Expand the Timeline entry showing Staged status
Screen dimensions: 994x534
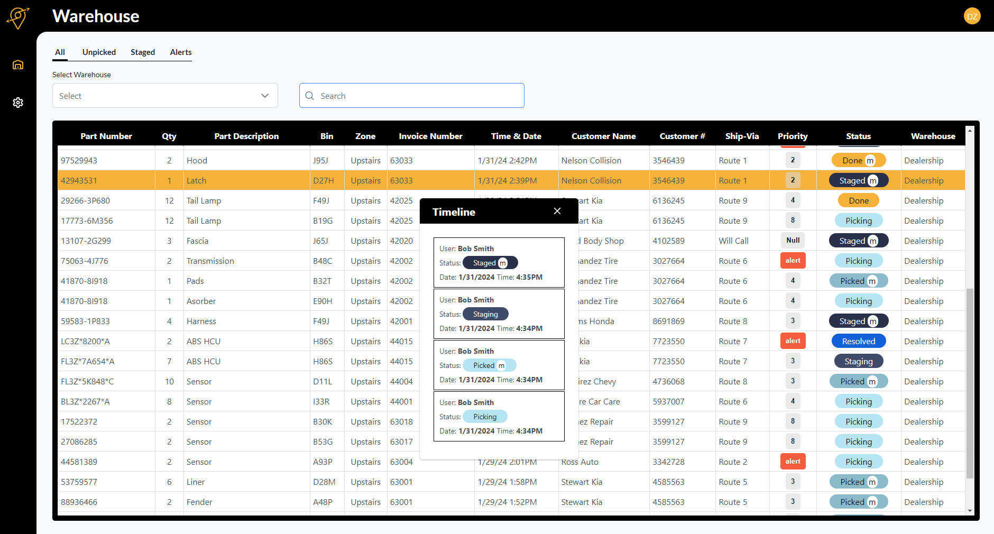[499, 262]
